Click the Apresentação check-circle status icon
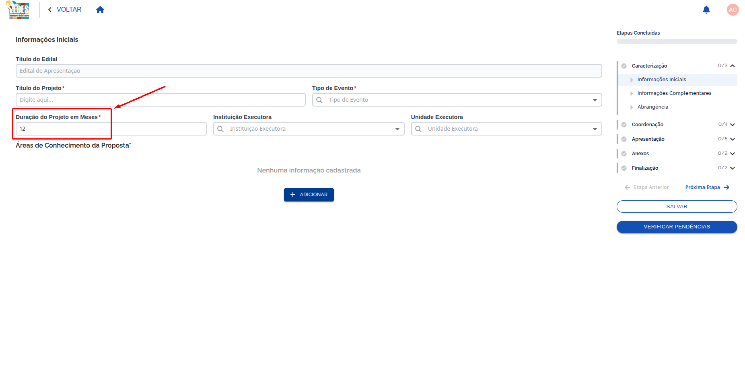This screenshot has height=374, width=745. [x=624, y=139]
